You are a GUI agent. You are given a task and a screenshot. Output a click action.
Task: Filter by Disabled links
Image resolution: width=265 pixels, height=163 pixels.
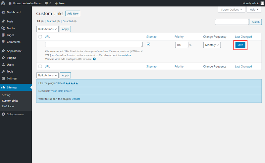[x=68, y=21]
